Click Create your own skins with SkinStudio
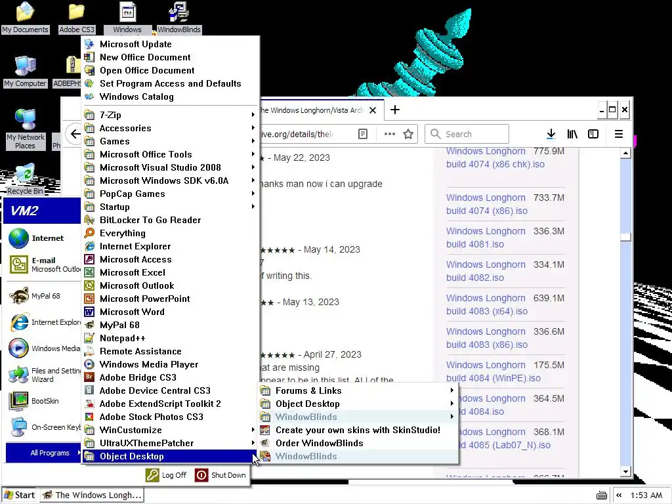The height and width of the screenshot is (504, 672). click(x=358, y=430)
